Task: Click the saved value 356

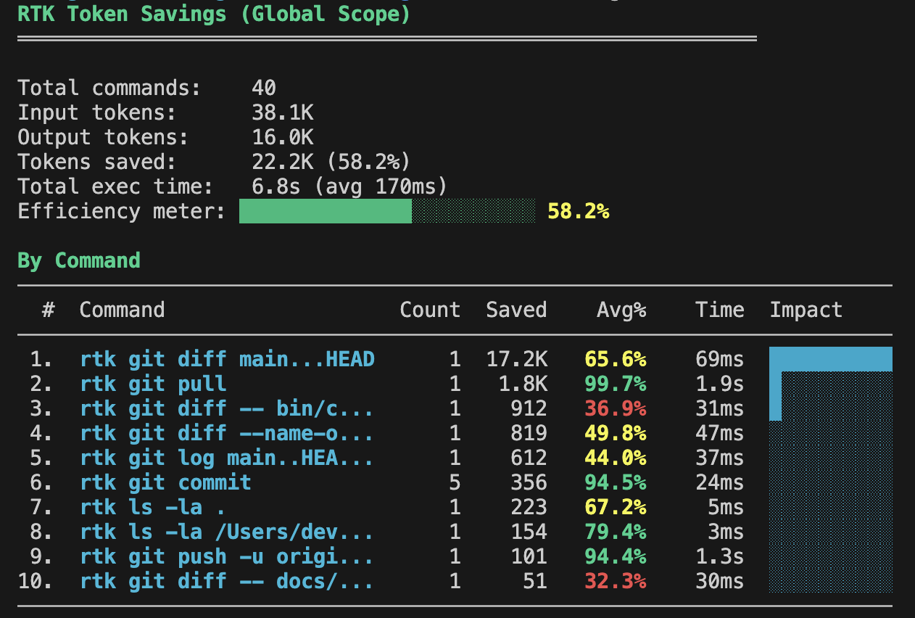Action: (529, 482)
